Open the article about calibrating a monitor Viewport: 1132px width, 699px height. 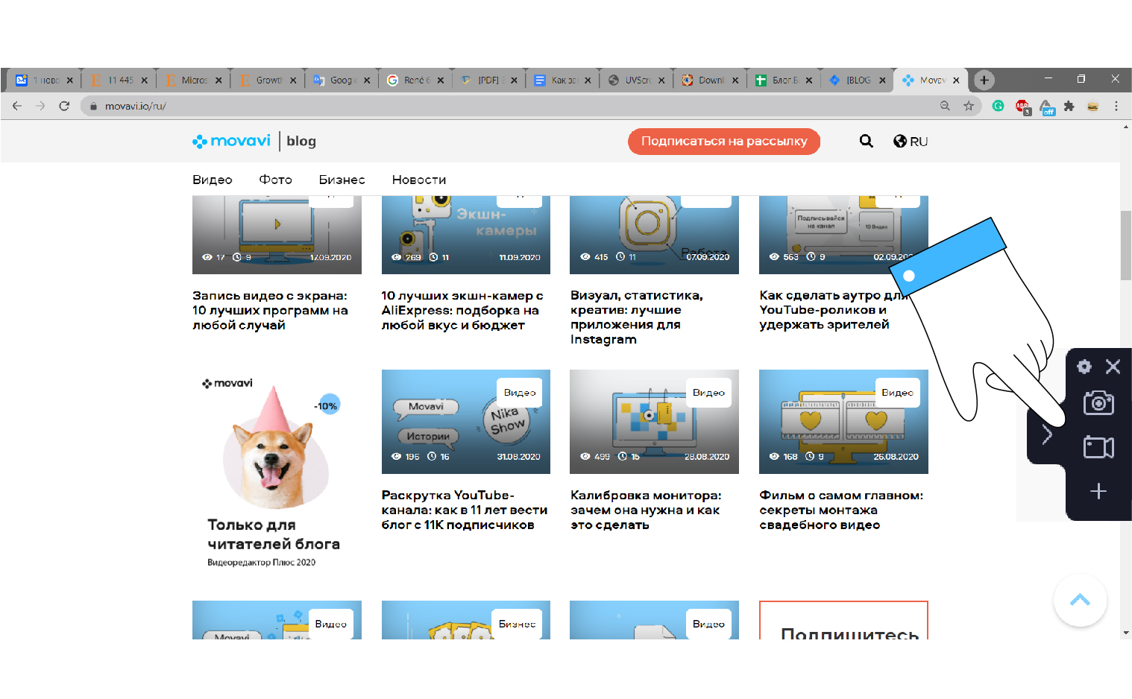click(646, 510)
